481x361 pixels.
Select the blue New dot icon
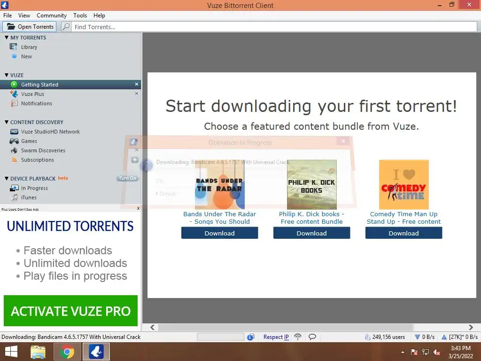pos(14,56)
